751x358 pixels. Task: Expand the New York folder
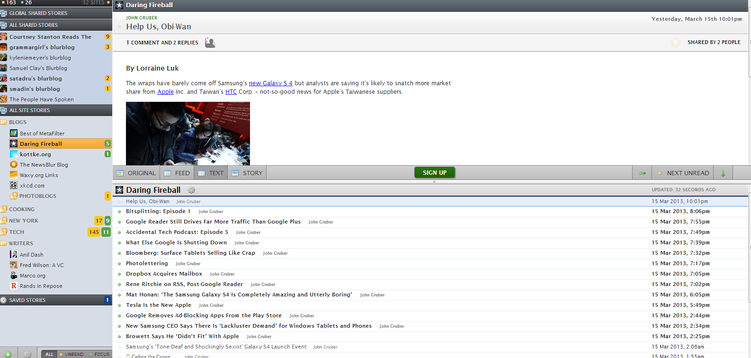coord(4,220)
